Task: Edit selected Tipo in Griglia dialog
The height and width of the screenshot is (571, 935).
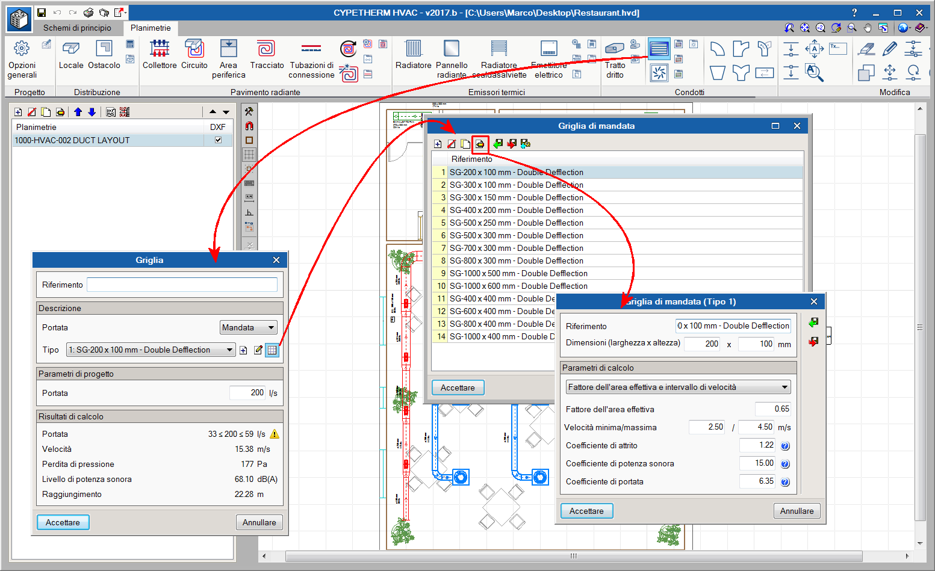Action: (x=258, y=350)
